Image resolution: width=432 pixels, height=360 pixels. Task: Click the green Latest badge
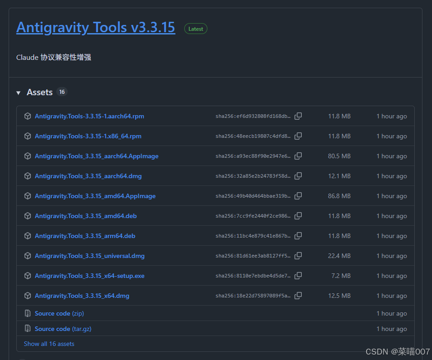click(x=196, y=29)
